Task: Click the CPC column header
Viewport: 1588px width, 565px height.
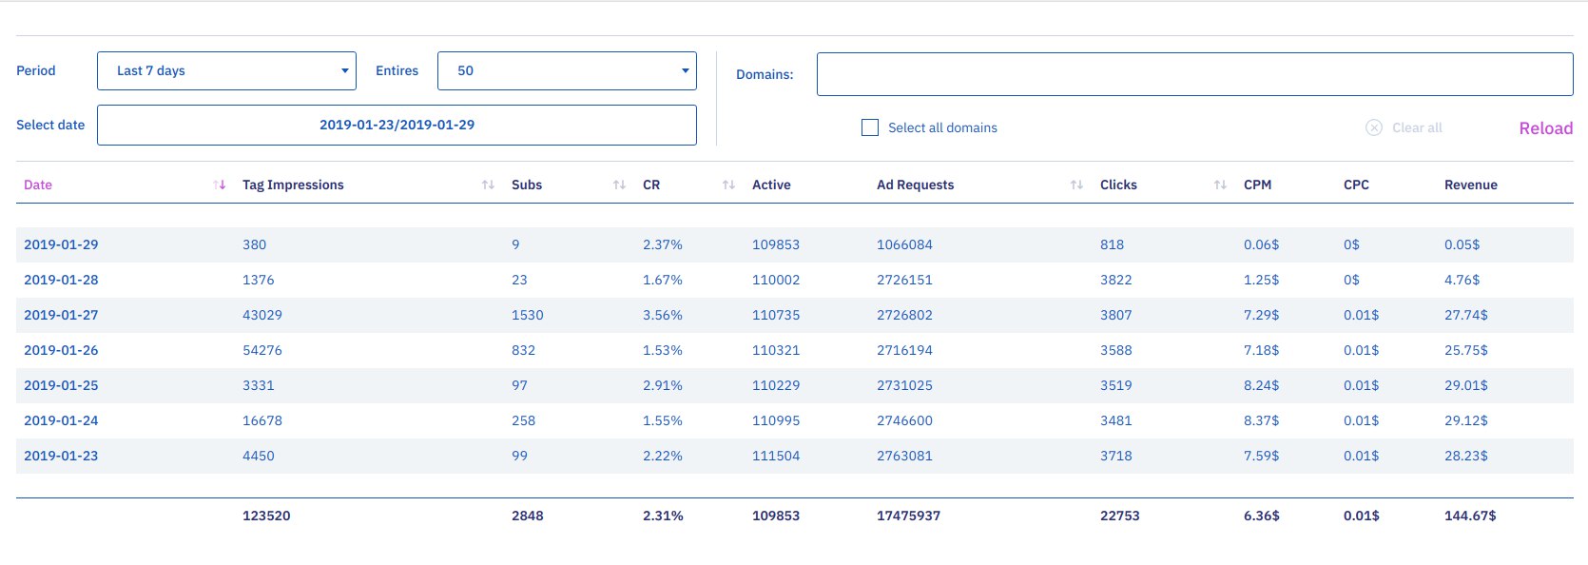Action: [x=1356, y=185]
